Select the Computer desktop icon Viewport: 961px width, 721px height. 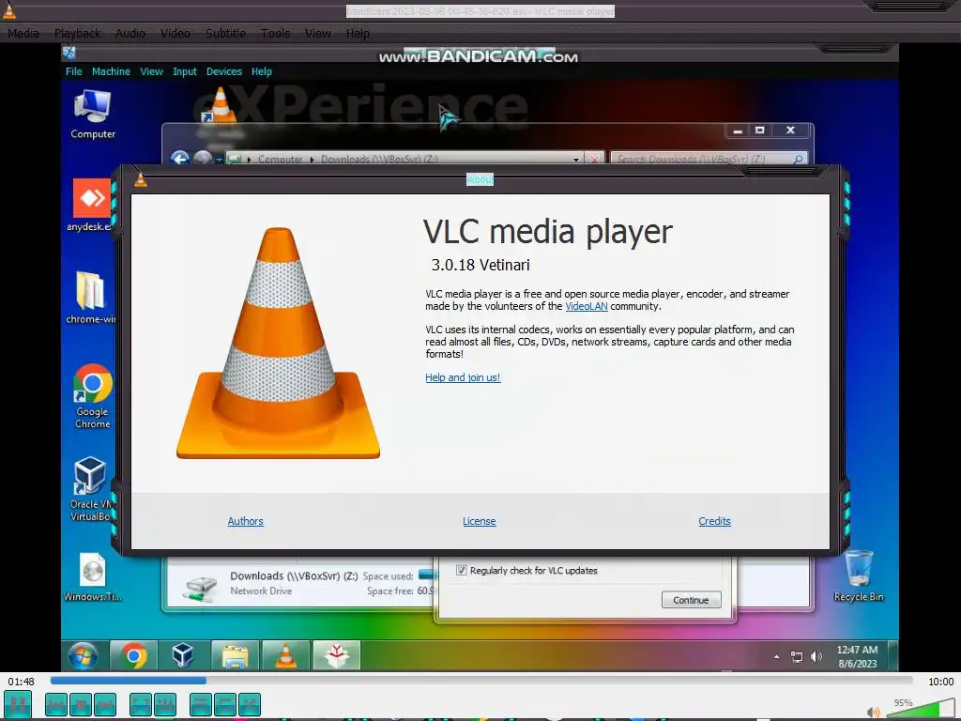pos(93,114)
